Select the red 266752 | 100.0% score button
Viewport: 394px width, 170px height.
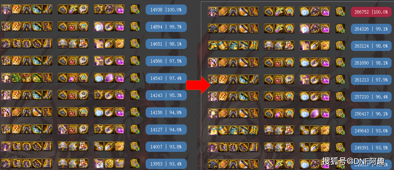click(x=371, y=12)
